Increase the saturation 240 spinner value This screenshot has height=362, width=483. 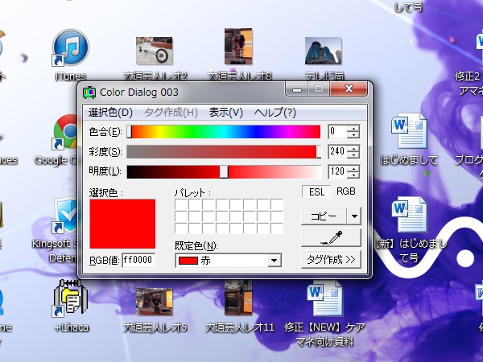coord(353,148)
